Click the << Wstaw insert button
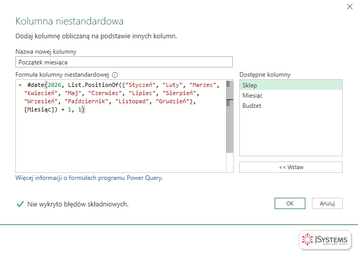This screenshot has height=254, width=358. 291,167
